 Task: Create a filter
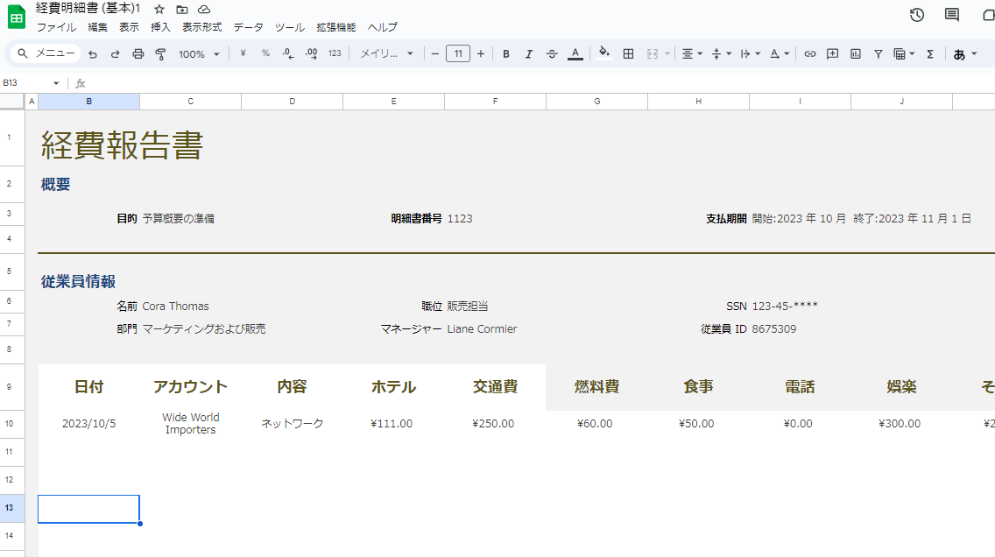878,53
